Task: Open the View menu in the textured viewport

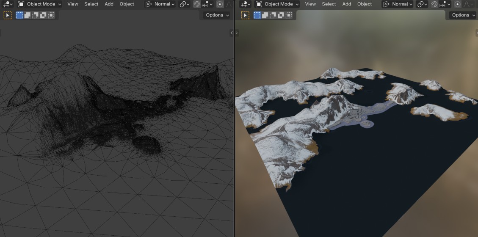Action: pos(310,4)
